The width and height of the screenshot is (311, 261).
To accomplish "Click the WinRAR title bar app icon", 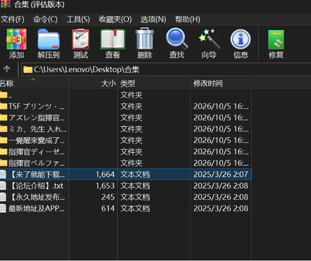I will 6,4.
